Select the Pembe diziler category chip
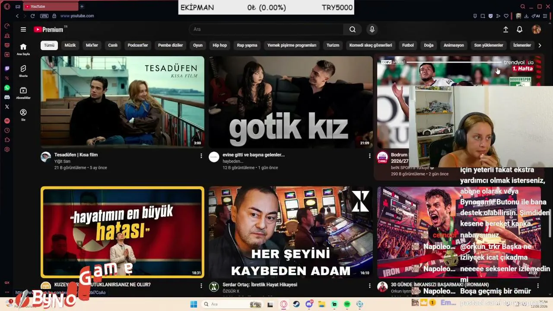The height and width of the screenshot is (311, 553). pyautogui.click(x=170, y=45)
